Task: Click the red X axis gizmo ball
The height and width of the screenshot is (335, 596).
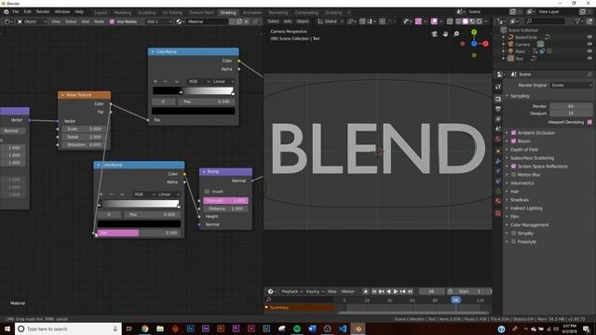Action: (x=485, y=44)
